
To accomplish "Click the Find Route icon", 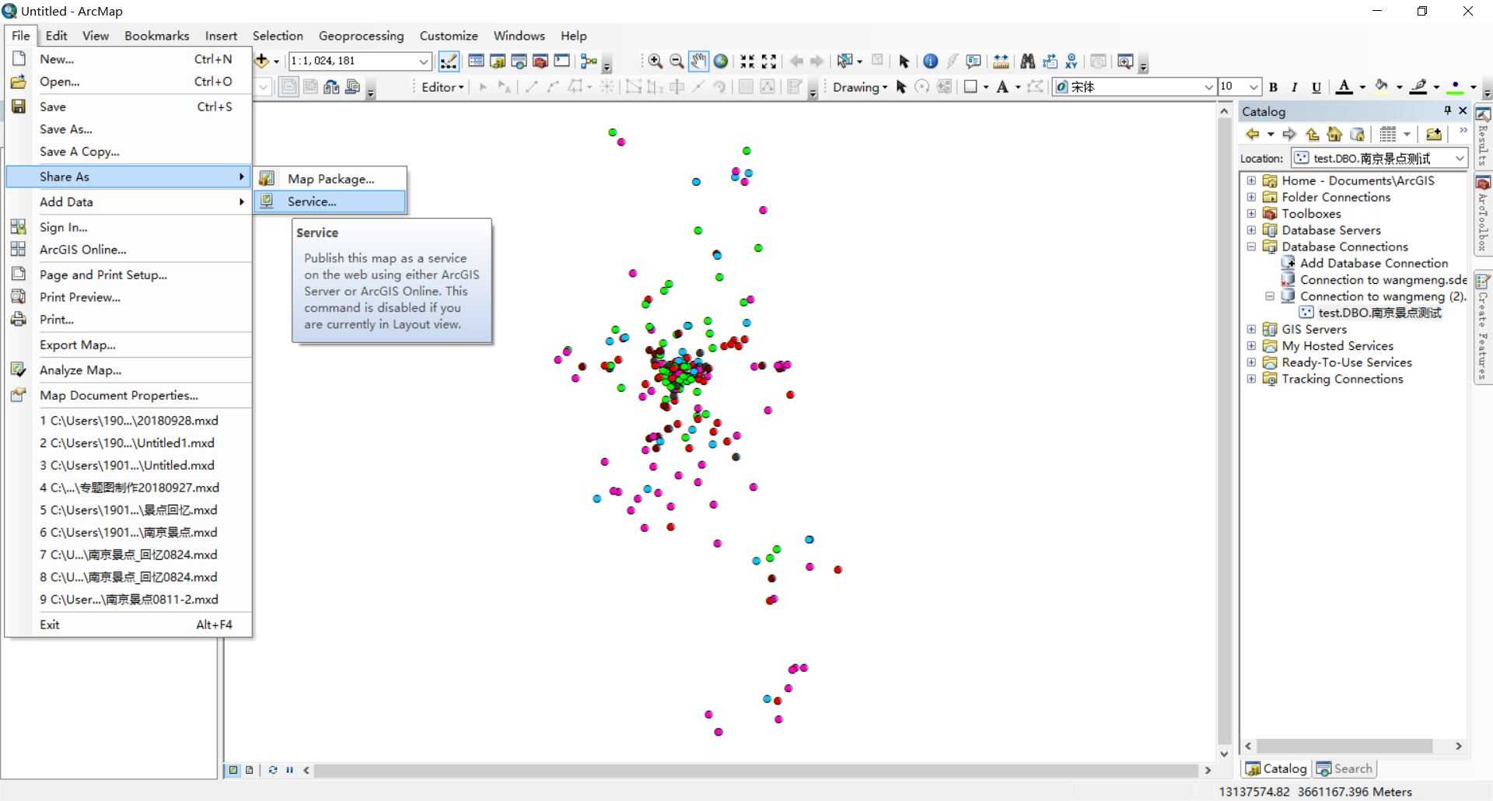I will pyautogui.click(x=1050, y=61).
